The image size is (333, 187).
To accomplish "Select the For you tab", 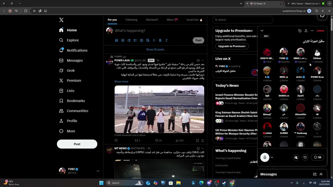I will click(112, 20).
